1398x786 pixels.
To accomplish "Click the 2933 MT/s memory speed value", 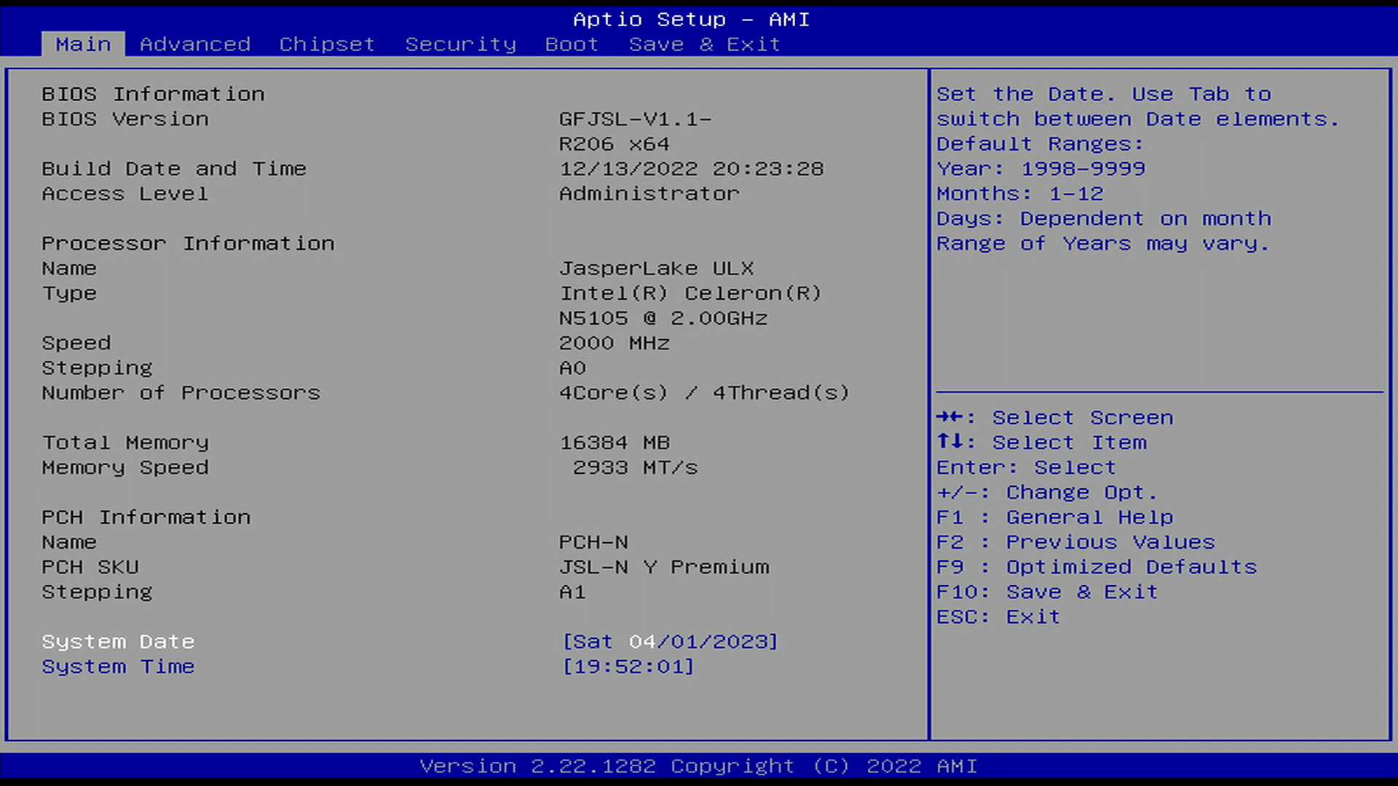I will coord(635,467).
